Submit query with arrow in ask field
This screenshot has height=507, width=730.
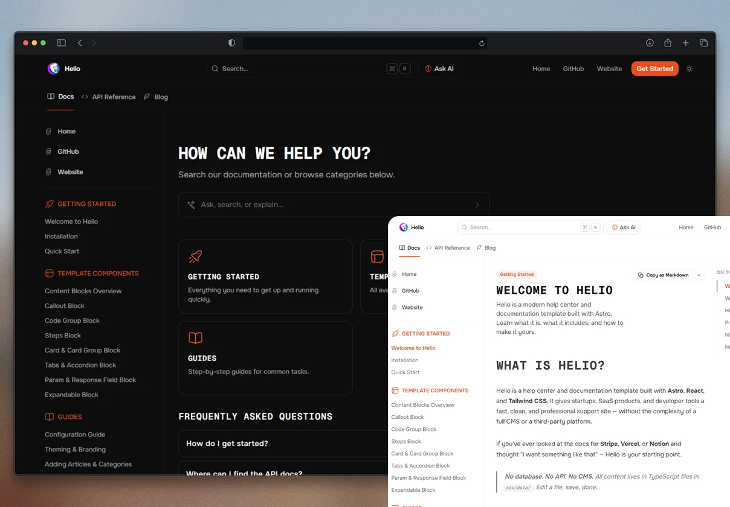pyautogui.click(x=477, y=205)
